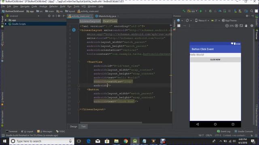Screen dimensions: 259x145
Task: Open the orientation in editor dropdown
Action: click(x=189, y=21)
